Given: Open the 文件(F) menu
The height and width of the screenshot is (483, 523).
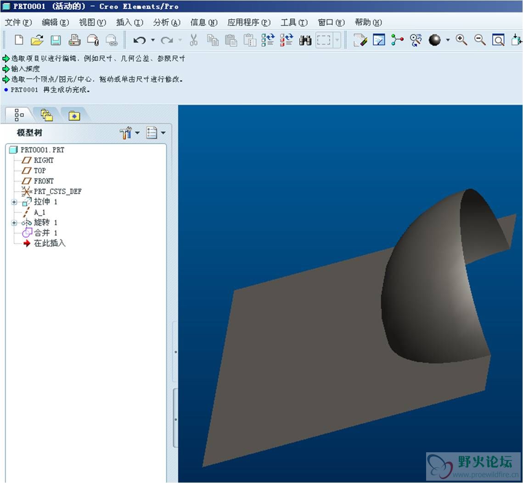Looking at the screenshot, I should point(18,22).
